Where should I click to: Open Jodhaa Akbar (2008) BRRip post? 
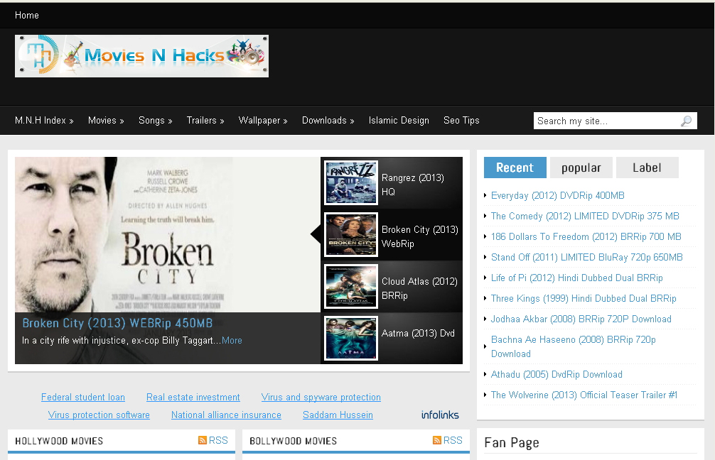[x=581, y=319]
